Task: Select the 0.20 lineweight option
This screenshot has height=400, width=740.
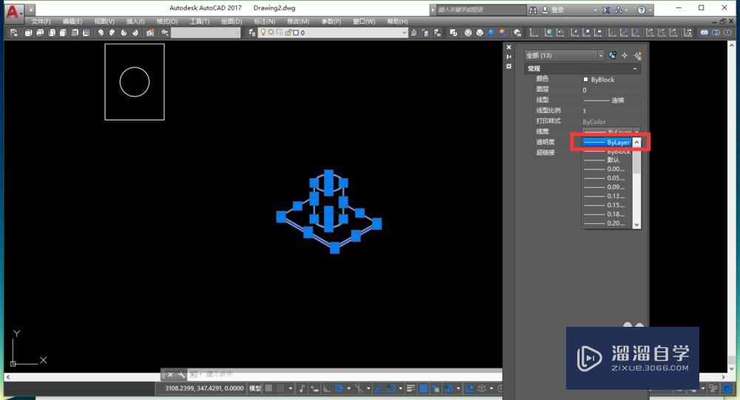Action: coord(607,223)
